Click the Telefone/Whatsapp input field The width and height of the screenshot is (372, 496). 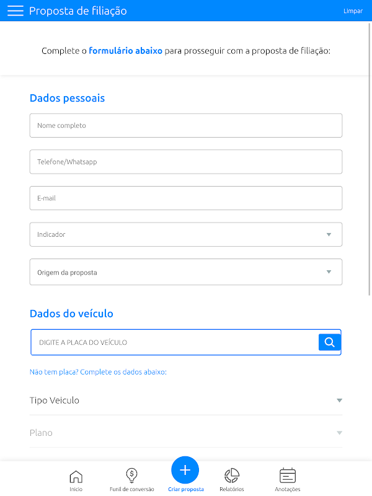point(186,162)
